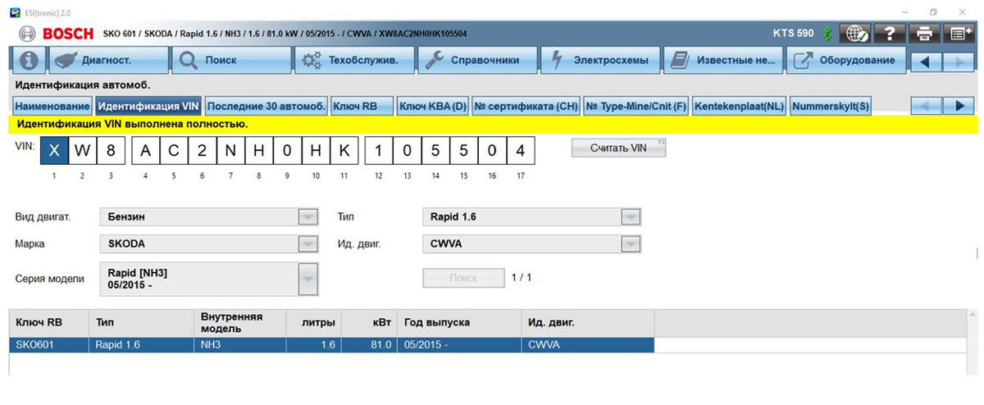Open the network globe status icon

coord(857,34)
